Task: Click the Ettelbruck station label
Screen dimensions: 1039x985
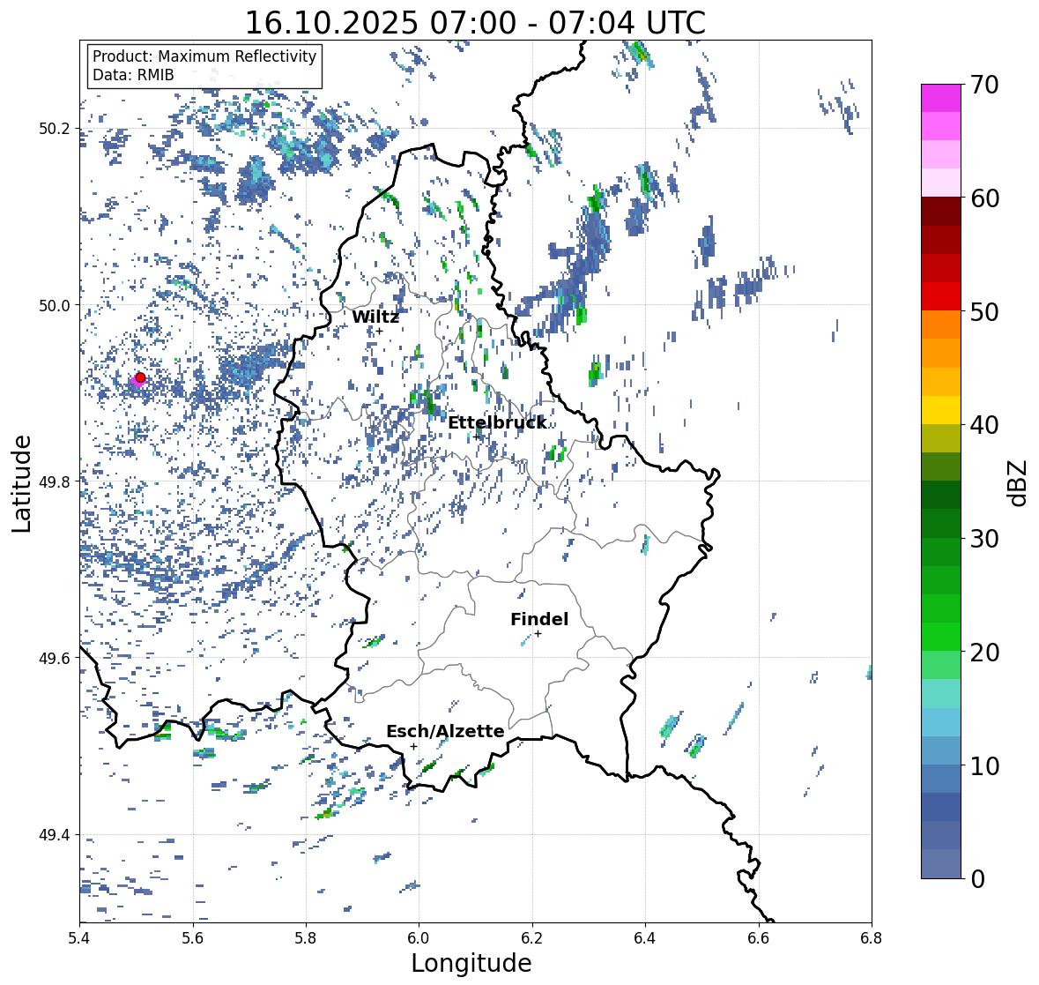Action: pyautogui.click(x=498, y=423)
